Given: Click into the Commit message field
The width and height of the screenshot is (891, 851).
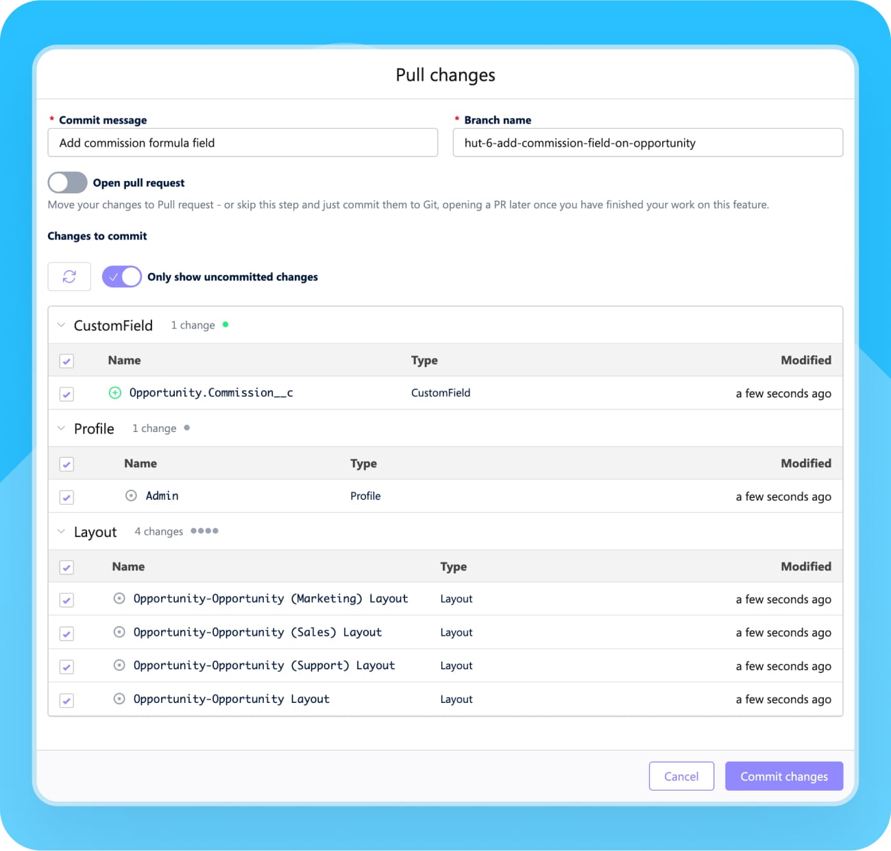Looking at the screenshot, I should click(x=243, y=143).
